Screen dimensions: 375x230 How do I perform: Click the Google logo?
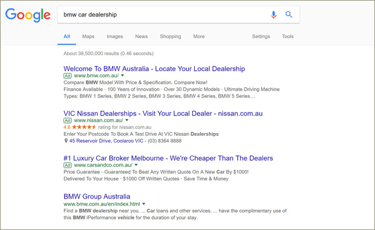pyautogui.click(x=28, y=15)
